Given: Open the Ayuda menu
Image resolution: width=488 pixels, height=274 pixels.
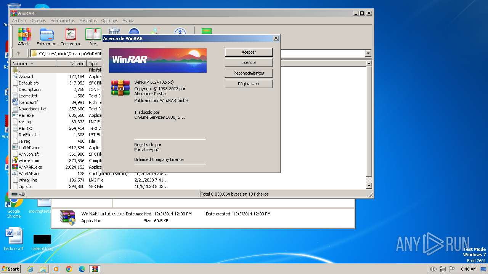Looking at the screenshot, I should (128, 21).
